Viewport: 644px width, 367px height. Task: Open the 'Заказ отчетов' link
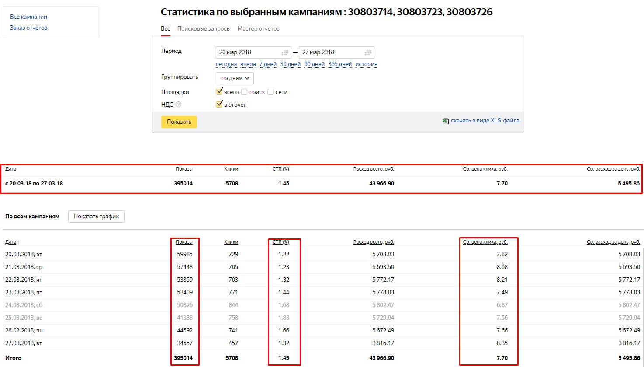(28, 28)
